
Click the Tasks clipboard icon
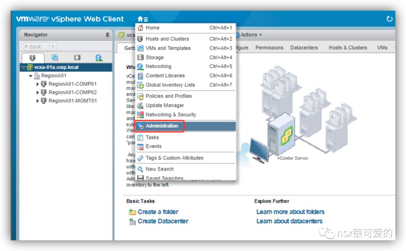coord(140,137)
